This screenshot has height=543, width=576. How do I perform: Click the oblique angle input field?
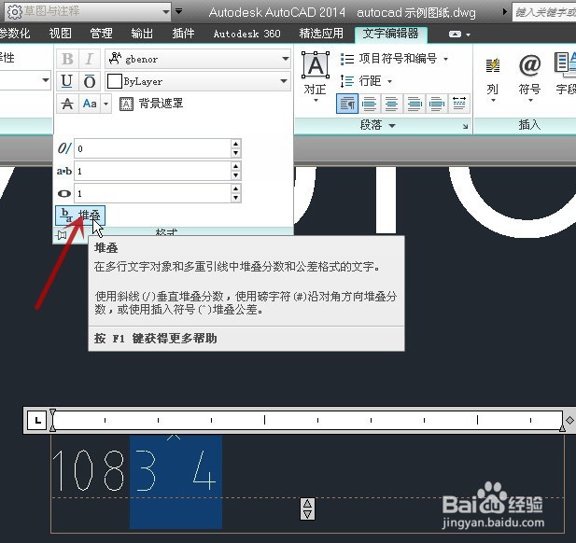pyautogui.click(x=152, y=148)
